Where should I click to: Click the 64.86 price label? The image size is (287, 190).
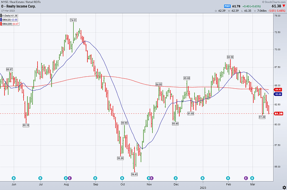coord(159,84)
